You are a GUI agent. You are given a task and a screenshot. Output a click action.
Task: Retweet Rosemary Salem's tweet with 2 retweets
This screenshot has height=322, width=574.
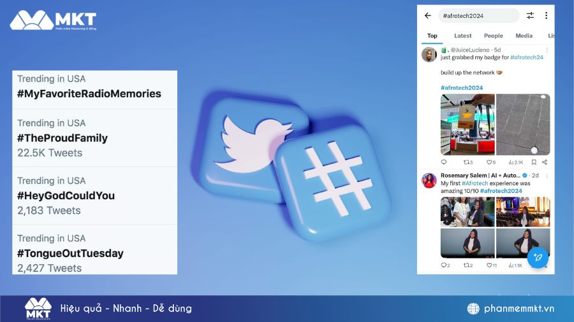468,265
